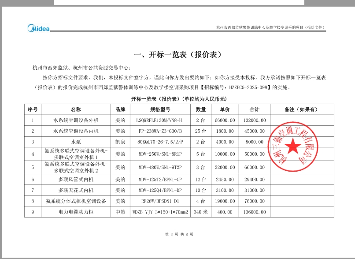Click the "数量" column header
The image size is (355, 259).
[x=200, y=109]
